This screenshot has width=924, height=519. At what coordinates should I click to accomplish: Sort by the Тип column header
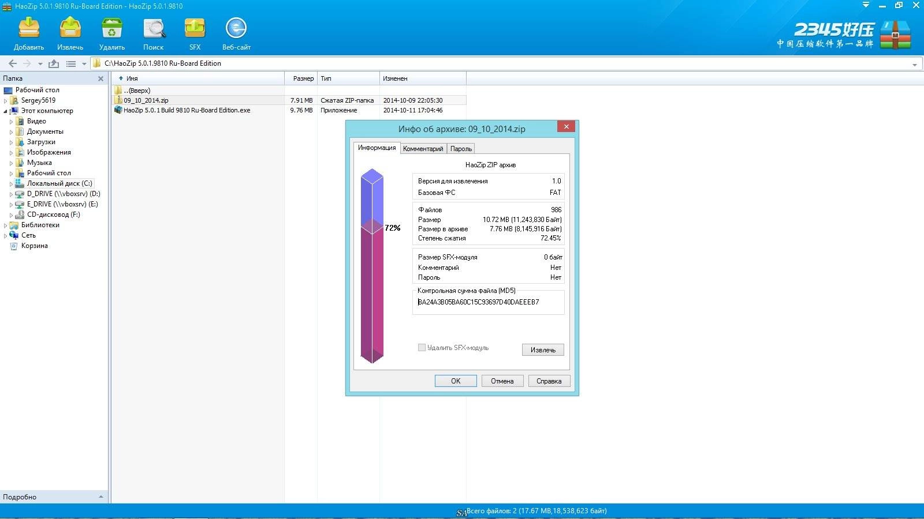click(348, 78)
